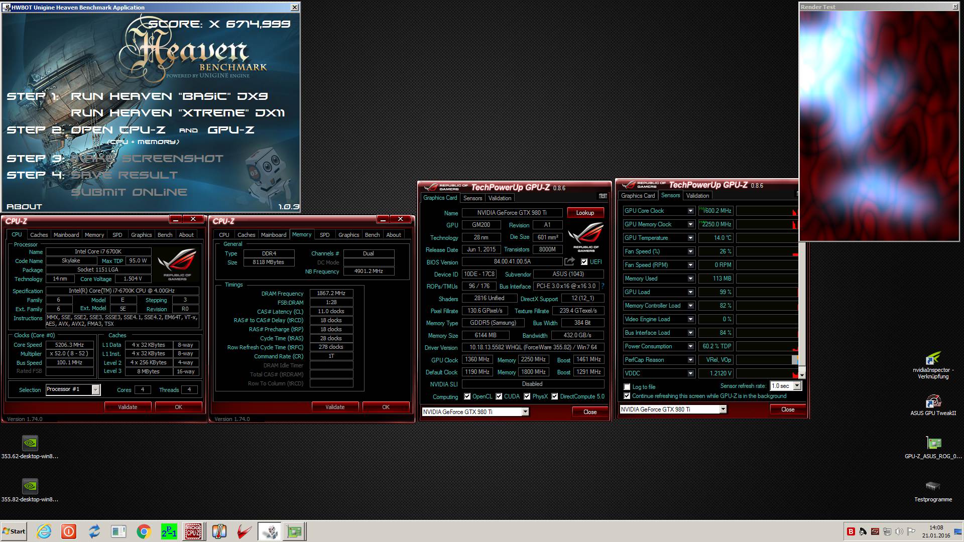The height and width of the screenshot is (542, 964).
Task: Click the GPU-Z screenshot camera icon
Action: 602,196
